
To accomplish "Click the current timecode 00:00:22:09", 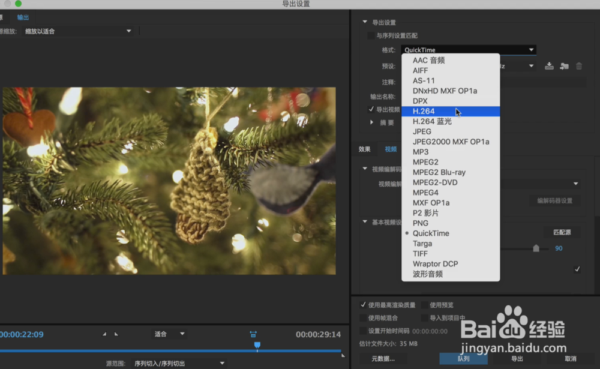I will coord(22,334).
